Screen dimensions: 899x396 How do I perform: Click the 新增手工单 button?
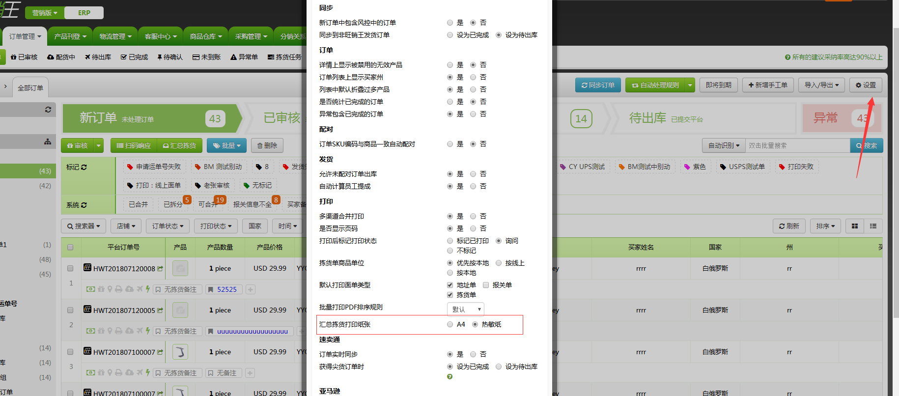767,85
